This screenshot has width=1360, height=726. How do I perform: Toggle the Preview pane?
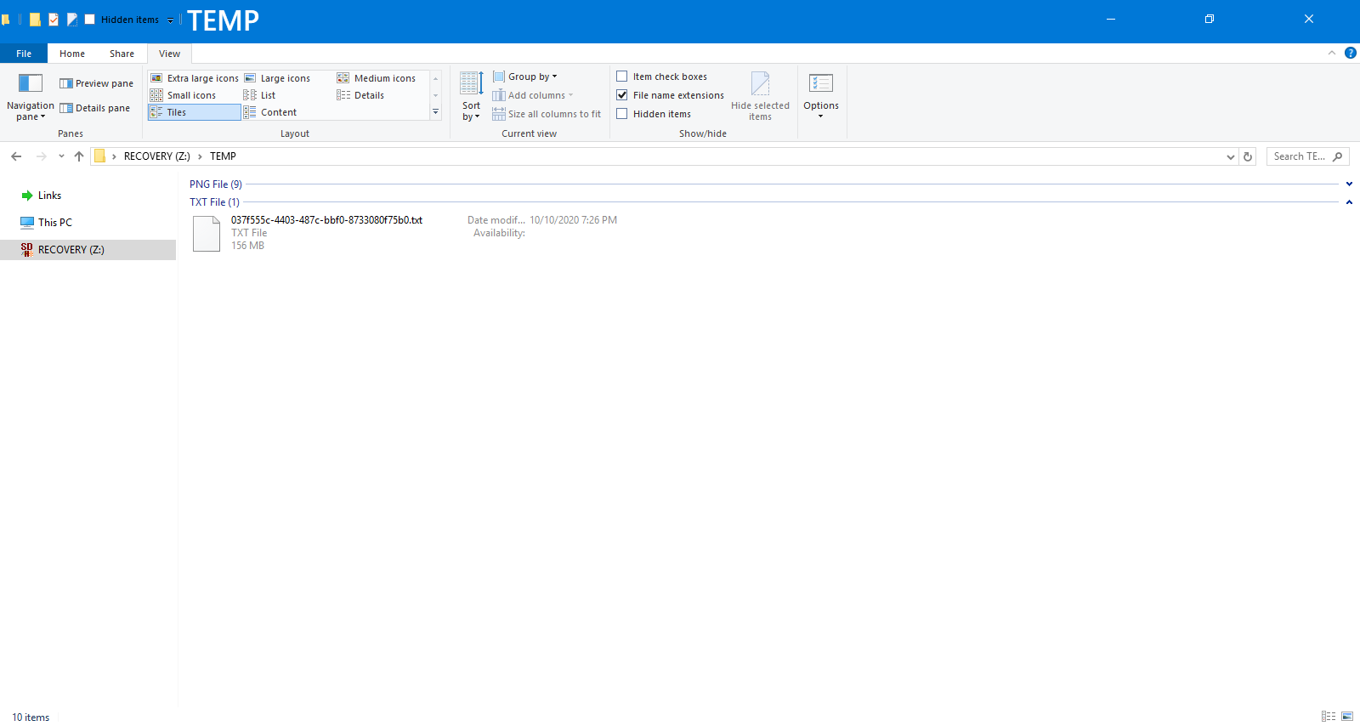coord(96,83)
